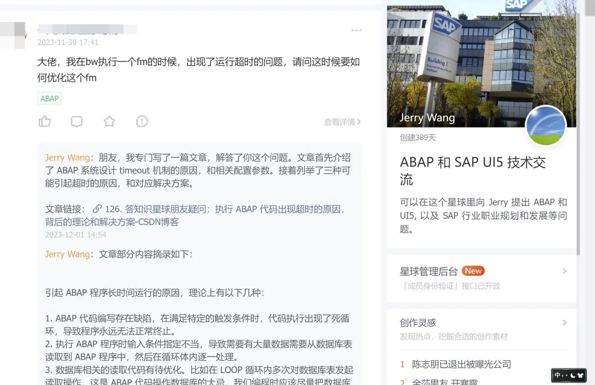Report the post via the exclamation icon
The width and height of the screenshot is (595, 385).
[142, 121]
